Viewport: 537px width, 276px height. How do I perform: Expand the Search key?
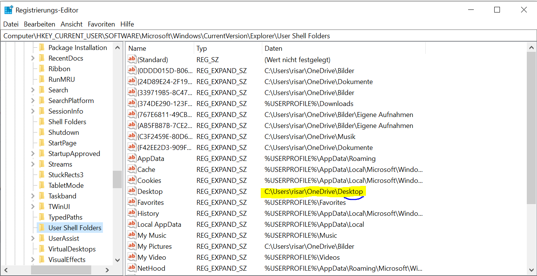coord(33,90)
